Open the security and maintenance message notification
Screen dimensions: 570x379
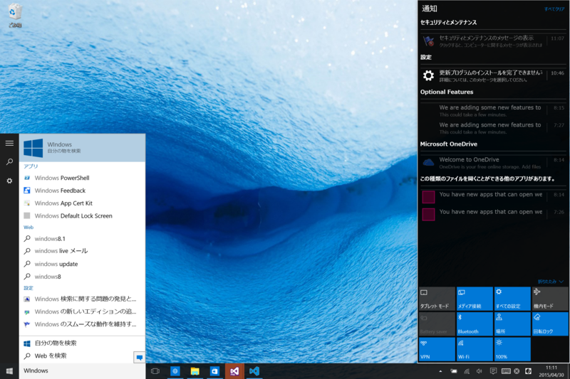click(x=493, y=41)
